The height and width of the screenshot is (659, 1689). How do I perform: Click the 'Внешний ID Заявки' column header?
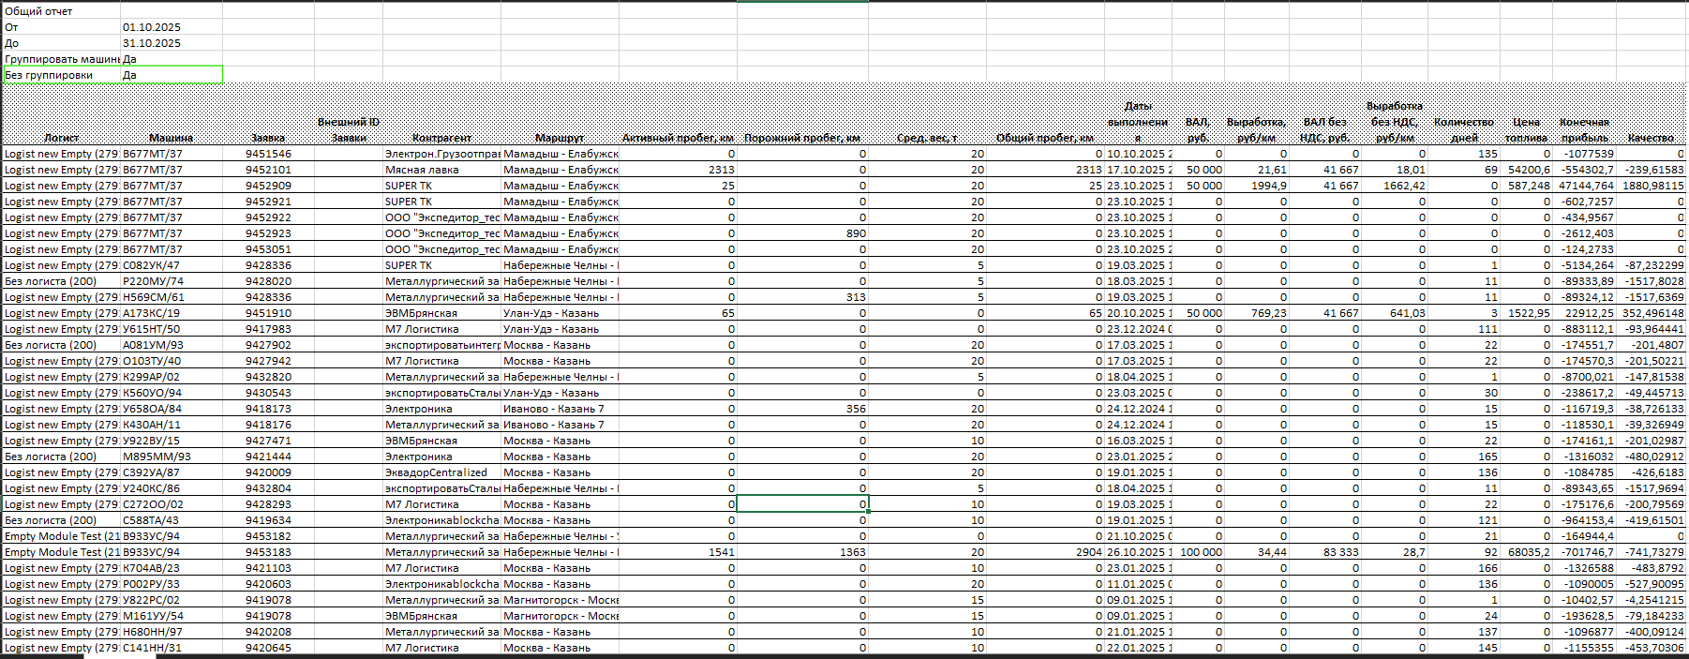[x=349, y=129]
